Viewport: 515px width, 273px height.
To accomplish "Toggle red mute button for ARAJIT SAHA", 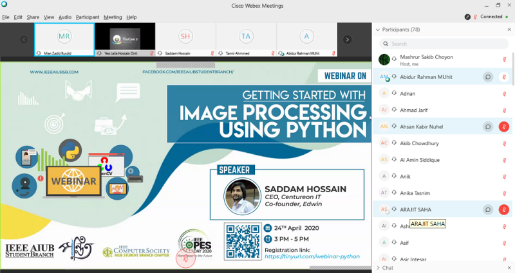I will [x=504, y=209].
